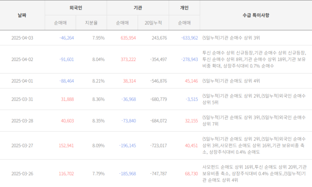This screenshot has width=312, height=187.
Task: Click note '(5일누적)기관 순매수 상위 3위'
Action: click(x=231, y=38)
